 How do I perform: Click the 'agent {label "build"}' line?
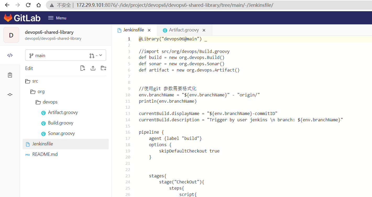175,138
